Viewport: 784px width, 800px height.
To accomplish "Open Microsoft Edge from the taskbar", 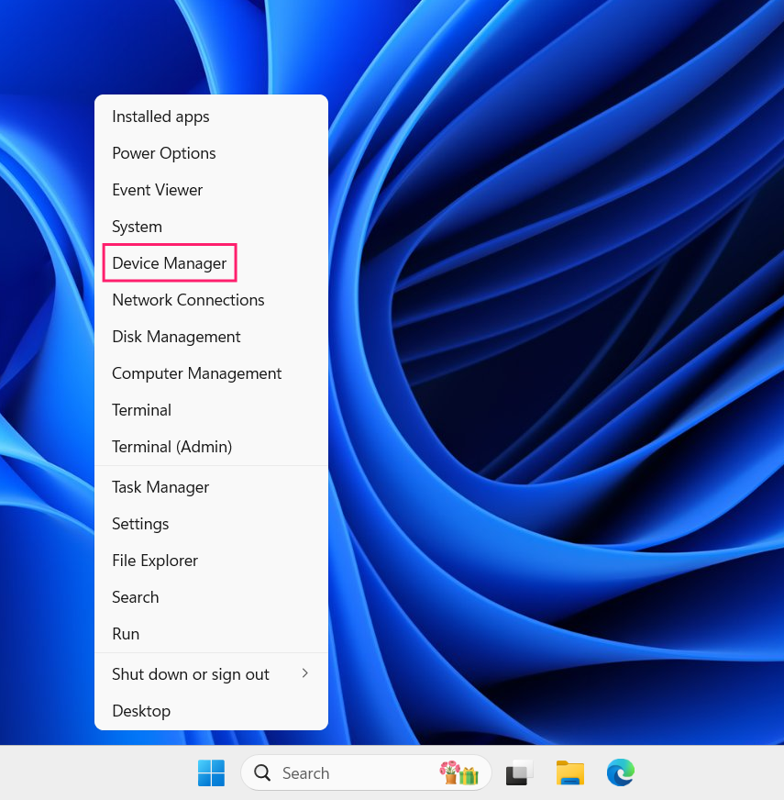I will pyautogui.click(x=620, y=772).
